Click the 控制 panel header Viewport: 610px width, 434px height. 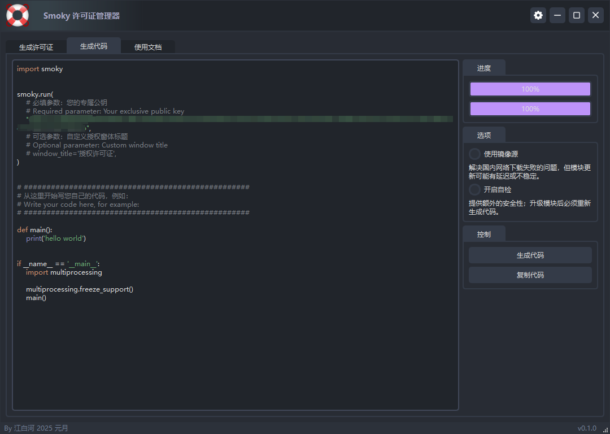[484, 234]
